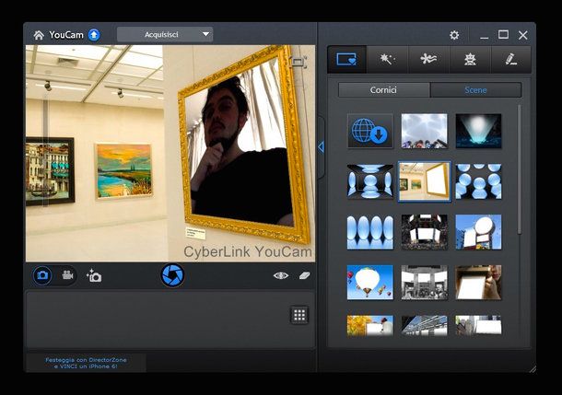Select the art gallery gold frame scene
The width and height of the screenshot is (562, 395).
[425, 181]
